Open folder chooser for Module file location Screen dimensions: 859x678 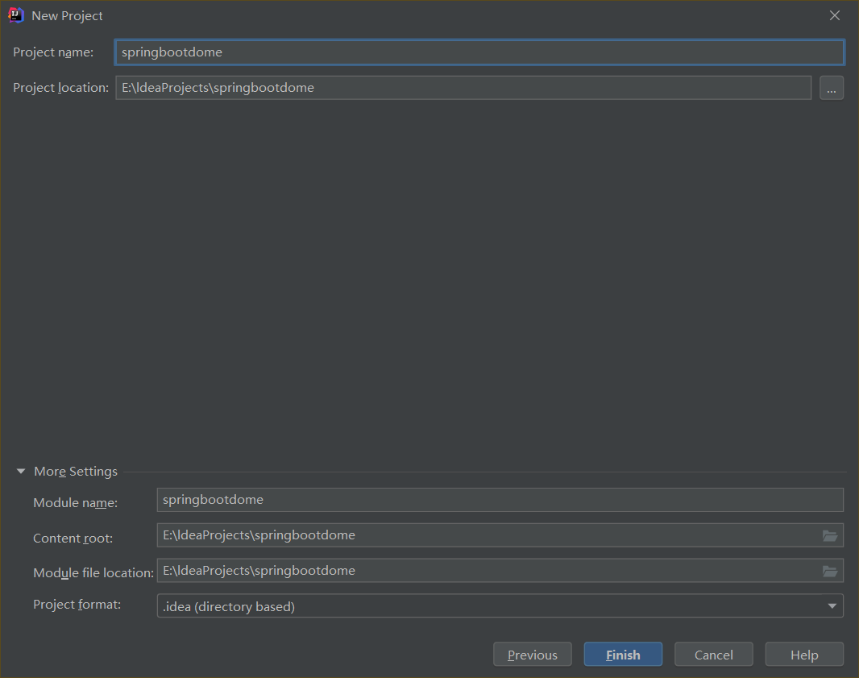click(x=830, y=571)
